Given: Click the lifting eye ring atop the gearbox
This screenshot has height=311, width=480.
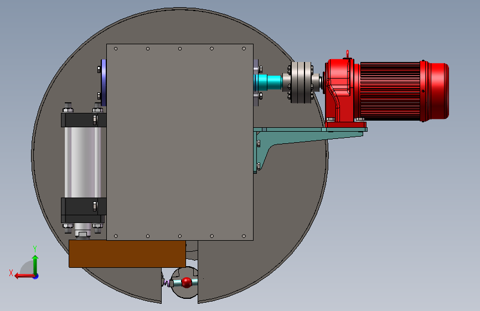Looking at the screenshot, I should 347,54.
